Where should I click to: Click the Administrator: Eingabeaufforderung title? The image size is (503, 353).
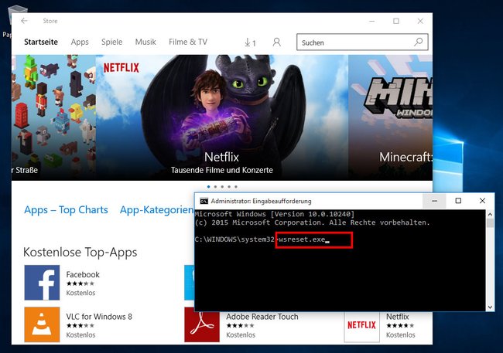click(x=261, y=201)
